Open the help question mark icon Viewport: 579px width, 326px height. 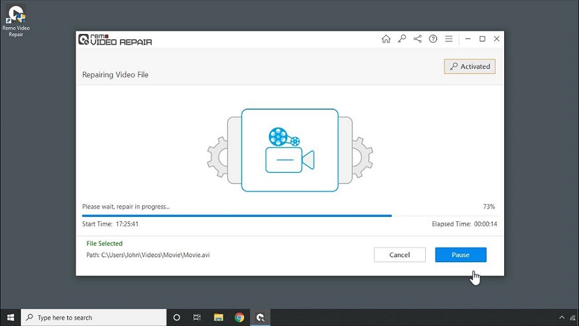pos(433,39)
